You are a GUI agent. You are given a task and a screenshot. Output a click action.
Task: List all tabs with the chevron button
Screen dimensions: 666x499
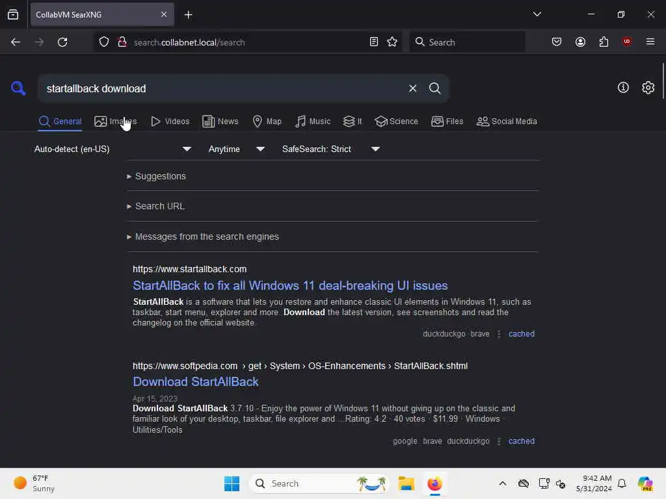537,14
